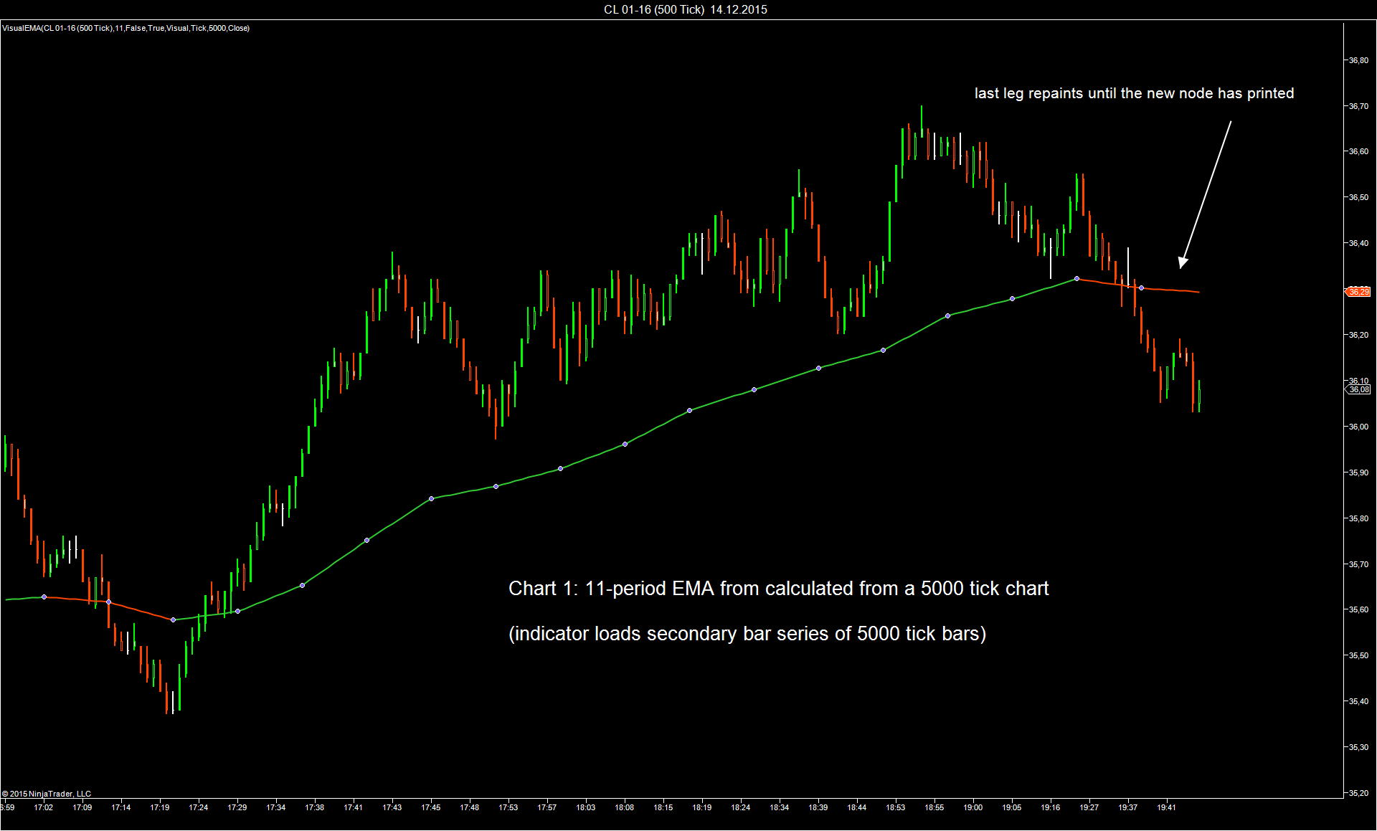The image size is (1377, 831).
Task: Click the EMA node at the chart peak near 19:27
Action: [x=1076, y=278]
